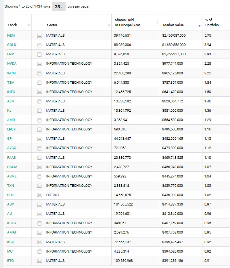The image size is (230, 268).
Task: Open the LRCX stock link
Action: click(11, 129)
